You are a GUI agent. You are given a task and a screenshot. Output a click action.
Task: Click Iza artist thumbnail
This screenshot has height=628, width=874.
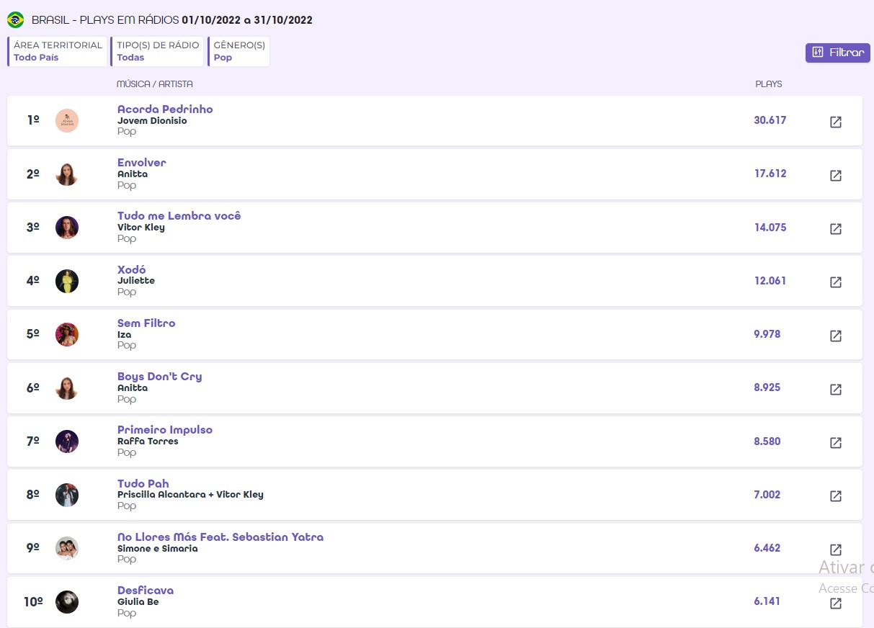tap(67, 334)
